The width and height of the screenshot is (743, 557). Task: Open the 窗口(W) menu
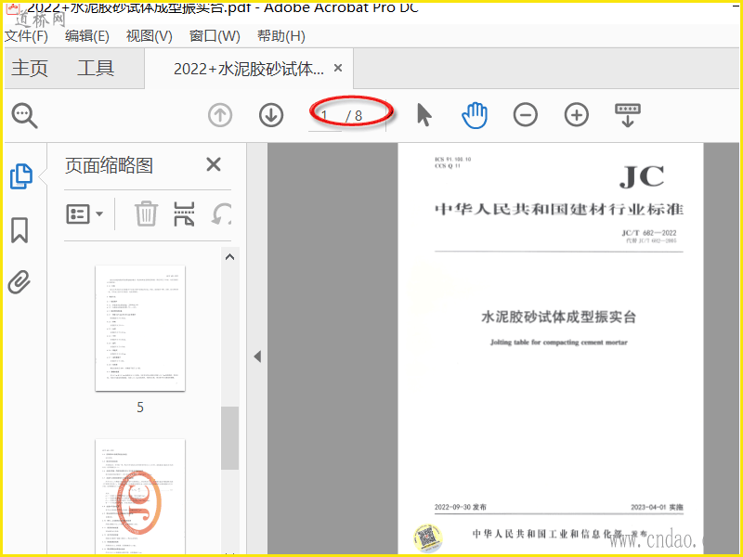pyautogui.click(x=215, y=36)
